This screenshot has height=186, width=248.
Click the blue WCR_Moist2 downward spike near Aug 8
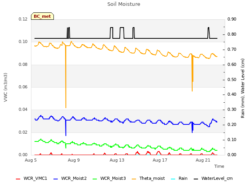pyautogui.click(x=66, y=128)
